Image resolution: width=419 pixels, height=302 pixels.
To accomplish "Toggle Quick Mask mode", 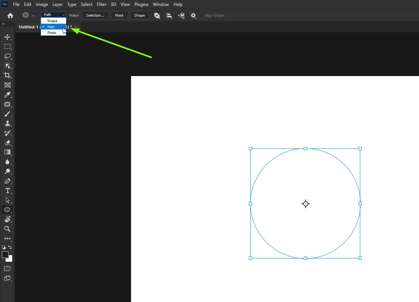I will 7,269.
